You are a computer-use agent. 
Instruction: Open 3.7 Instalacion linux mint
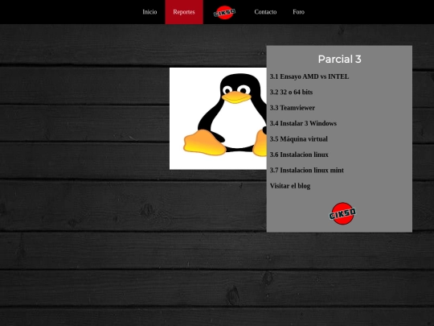coord(307,170)
